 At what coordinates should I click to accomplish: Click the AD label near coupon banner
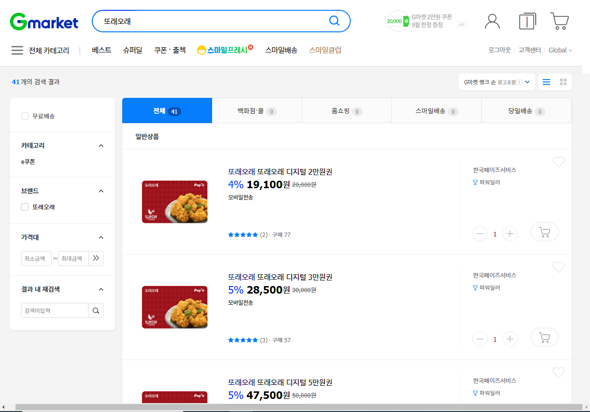(x=462, y=25)
